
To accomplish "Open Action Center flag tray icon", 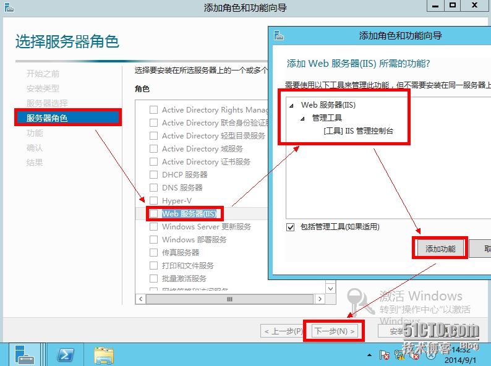I will pyautogui.click(x=384, y=355).
